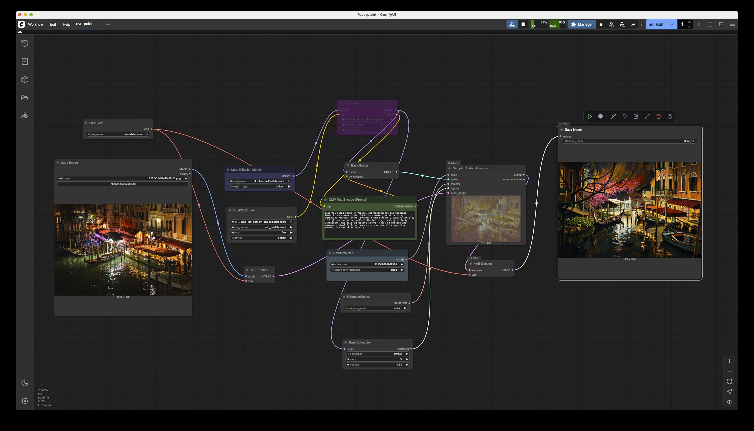Collapse the Load Image node dot
This screenshot has width=754, height=431.
click(58, 163)
